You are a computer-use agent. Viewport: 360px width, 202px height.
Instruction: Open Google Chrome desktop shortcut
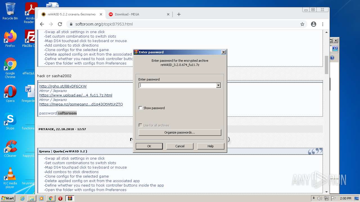coord(10,68)
